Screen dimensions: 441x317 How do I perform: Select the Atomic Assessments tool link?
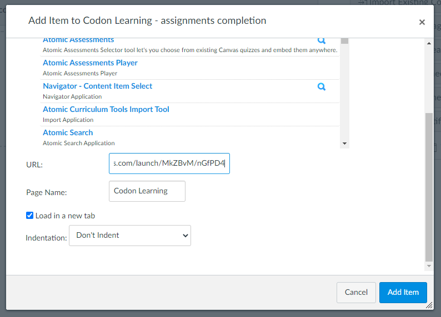tap(78, 40)
